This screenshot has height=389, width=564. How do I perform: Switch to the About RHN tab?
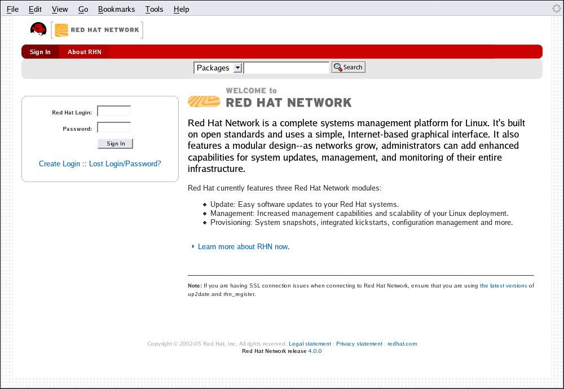(85, 52)
